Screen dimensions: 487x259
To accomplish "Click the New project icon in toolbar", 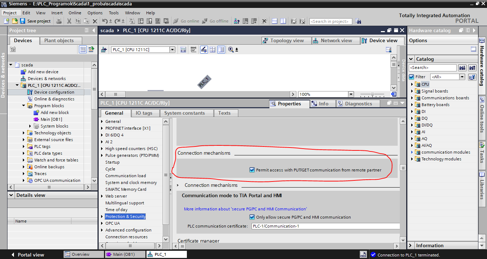I will coord(7,21).
